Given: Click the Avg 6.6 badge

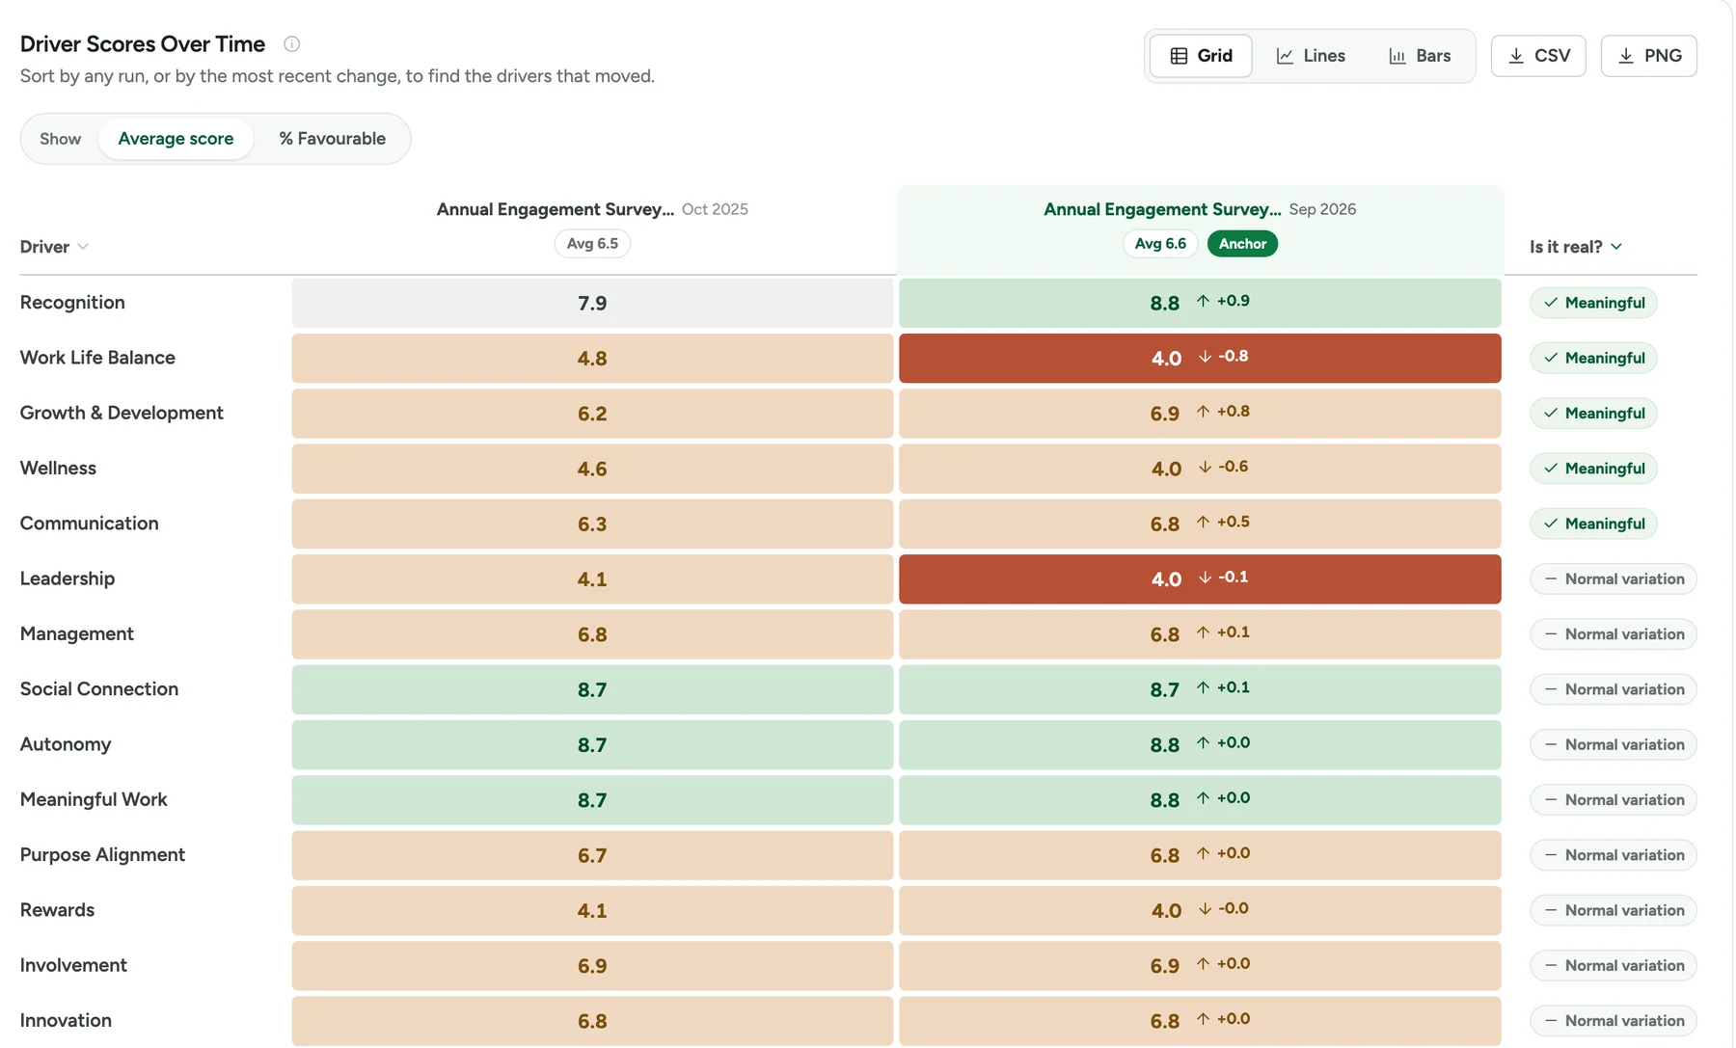Looking at the screenshot, I should pos(1160,244).
